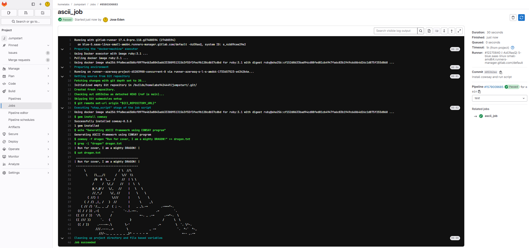Click the retry job refresh icon

(521, 18)
